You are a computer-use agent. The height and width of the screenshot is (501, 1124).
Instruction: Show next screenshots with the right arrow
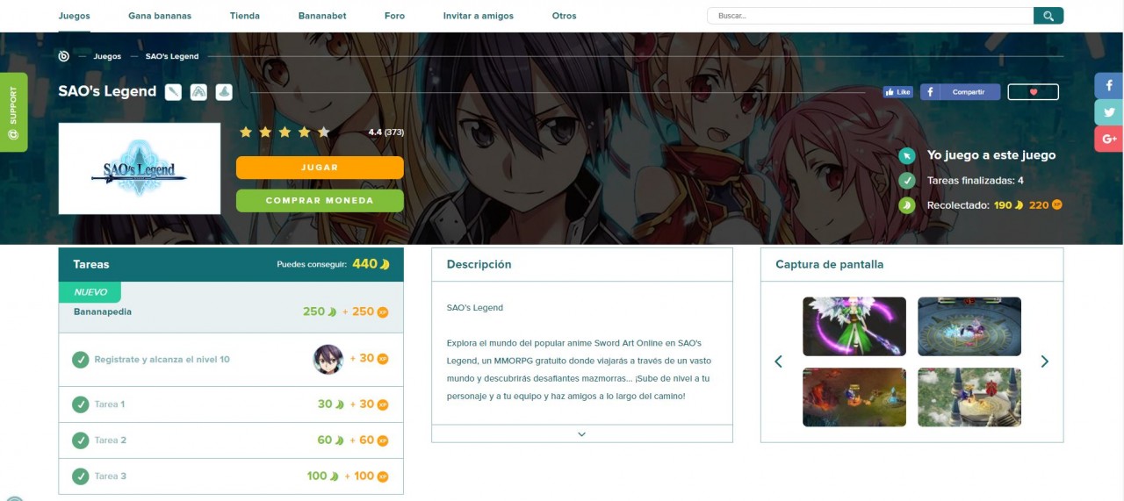1044,361
